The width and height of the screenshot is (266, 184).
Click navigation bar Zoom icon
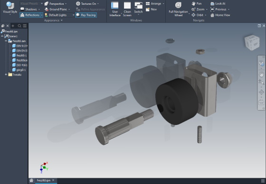261,82
